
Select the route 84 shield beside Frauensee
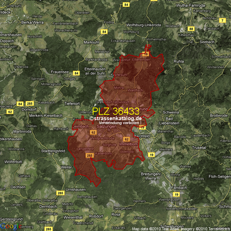76,73
